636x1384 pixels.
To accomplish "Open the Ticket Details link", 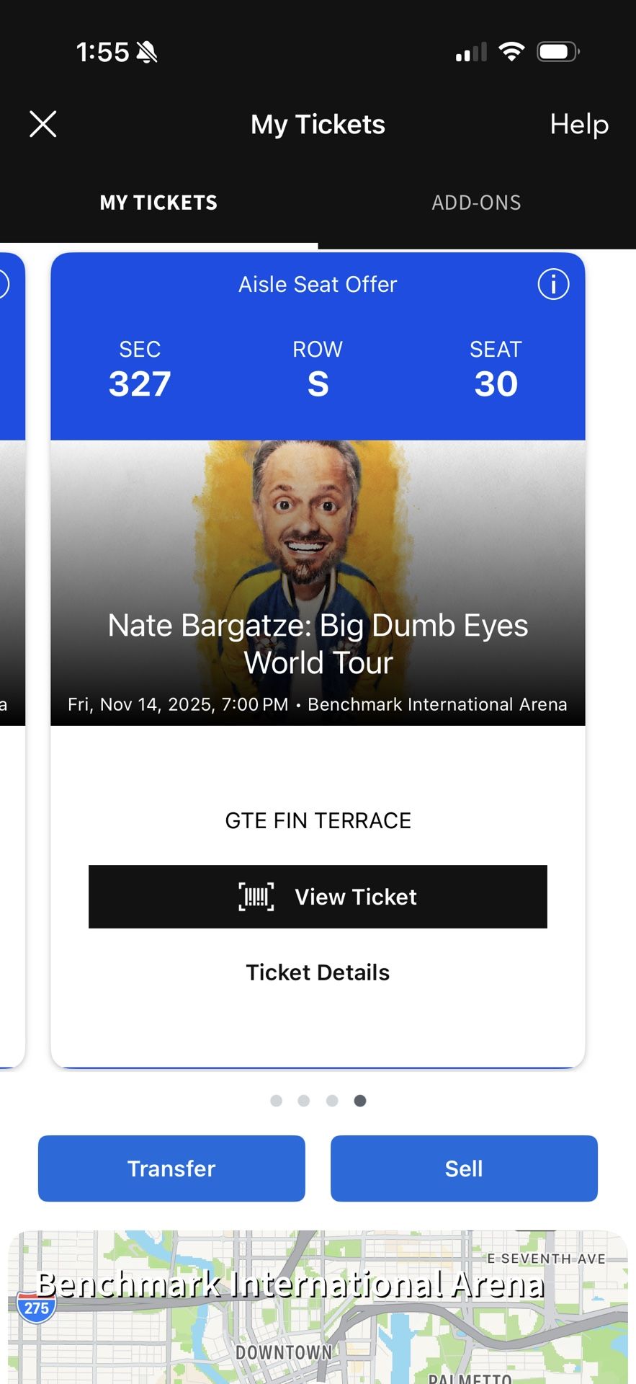I will coord(318,972).
